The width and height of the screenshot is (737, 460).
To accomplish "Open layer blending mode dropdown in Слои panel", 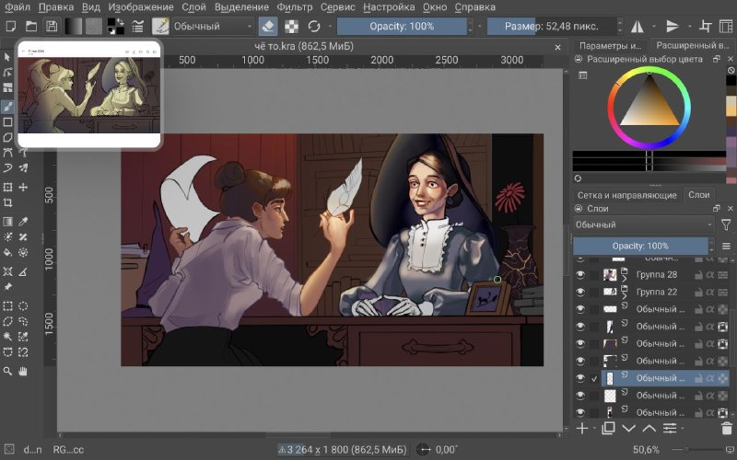I will point(643,224).
